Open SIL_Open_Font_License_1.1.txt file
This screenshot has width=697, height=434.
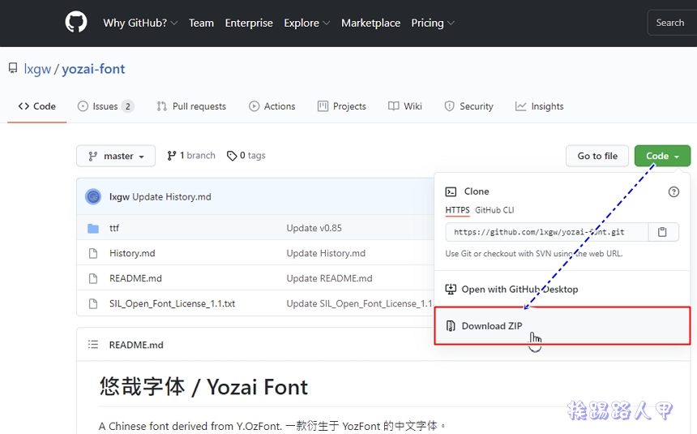point(172,303)
